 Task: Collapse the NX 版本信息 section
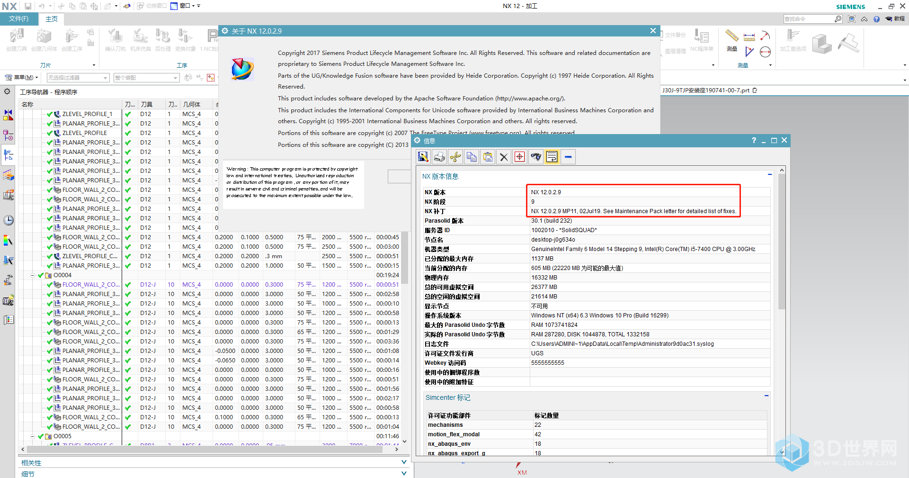point(769,175)
